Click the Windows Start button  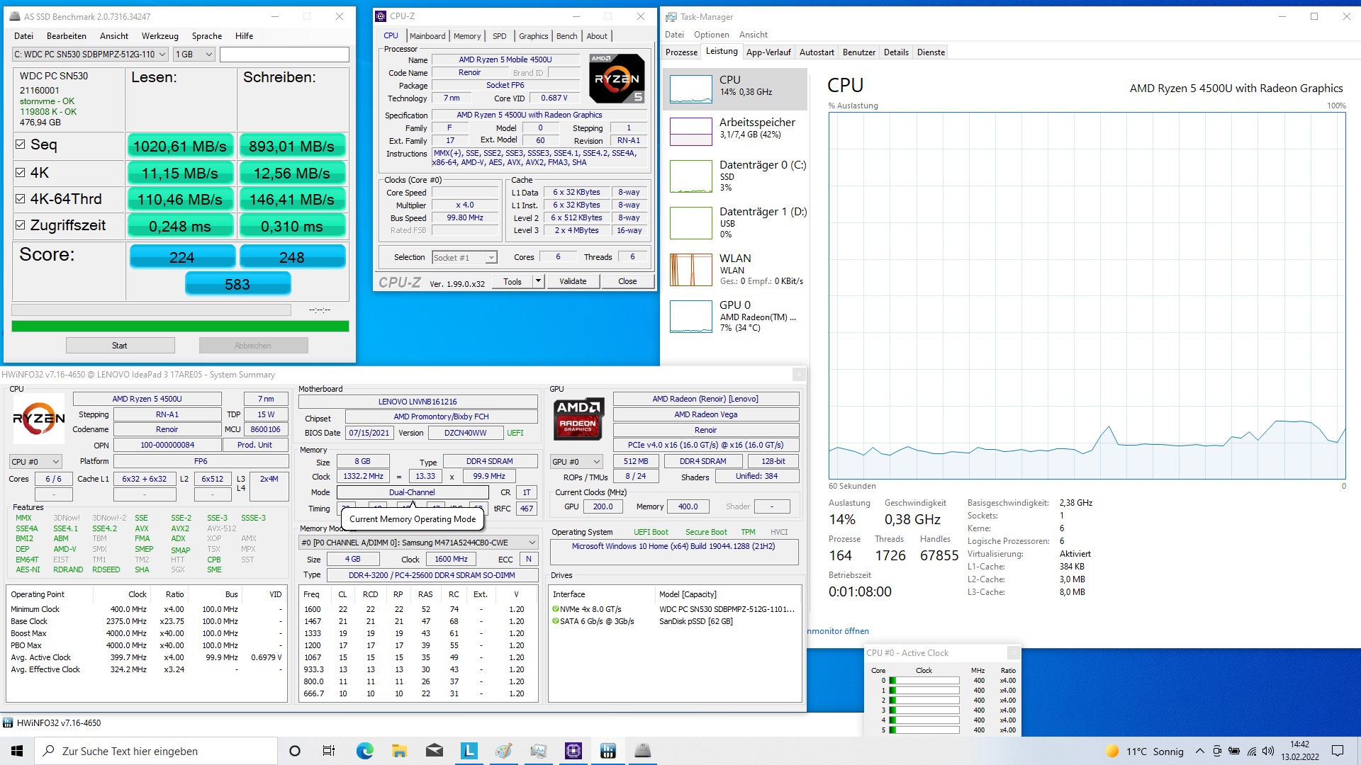point(17,751)
